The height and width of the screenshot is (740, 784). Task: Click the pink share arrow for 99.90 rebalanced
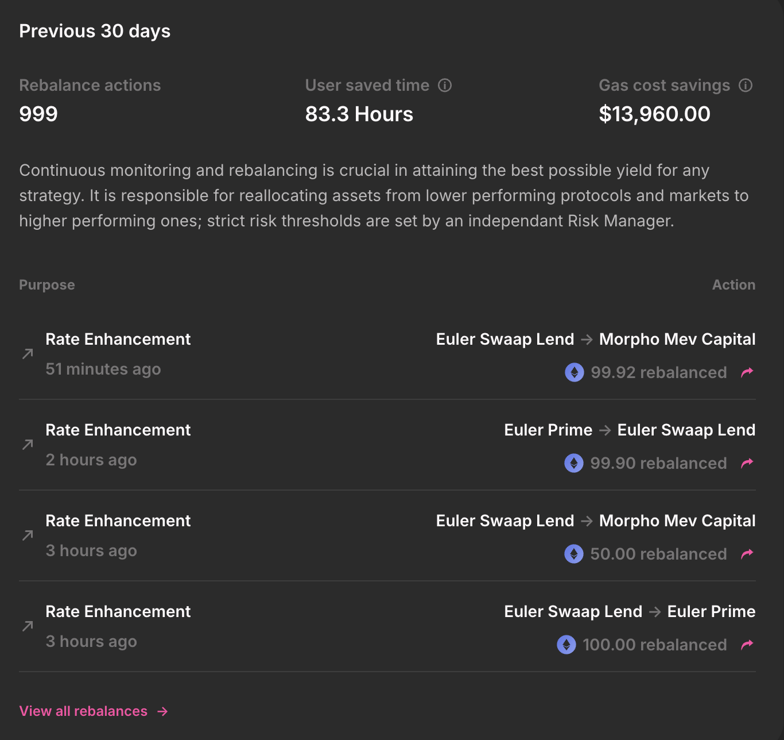(747, 463)
